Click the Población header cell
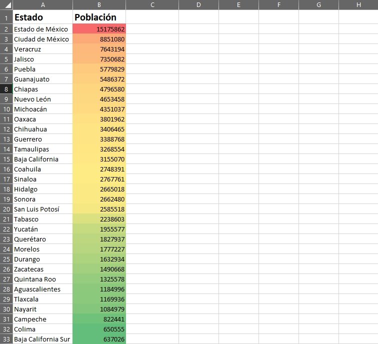378x344 pixels. coord(99,17)
